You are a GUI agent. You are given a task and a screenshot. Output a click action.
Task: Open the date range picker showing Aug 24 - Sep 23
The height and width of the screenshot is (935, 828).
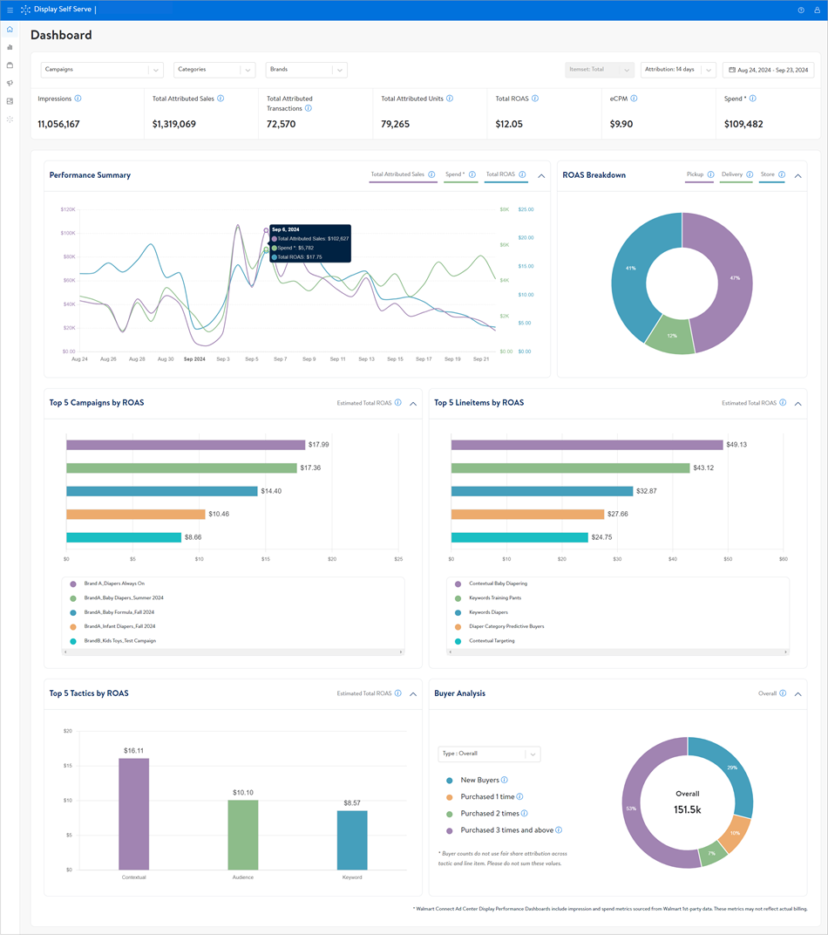[768, 70]
